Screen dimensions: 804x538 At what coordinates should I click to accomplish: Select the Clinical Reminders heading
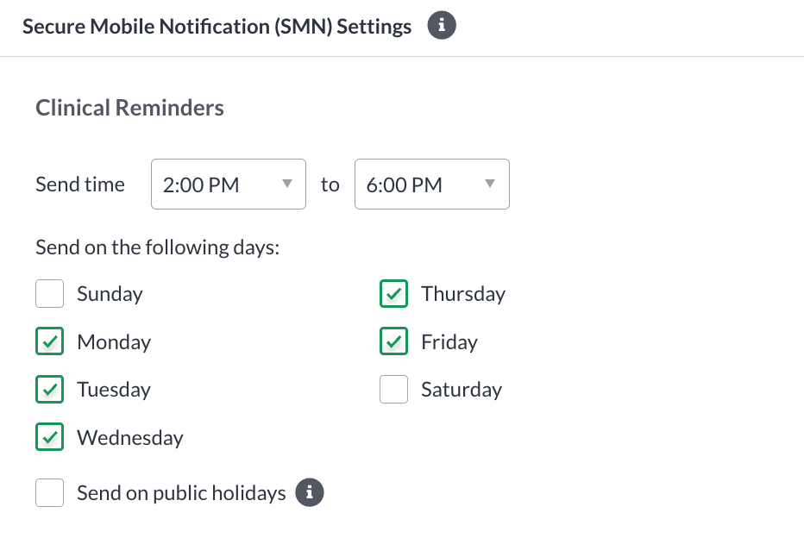[x=129, y=108]
